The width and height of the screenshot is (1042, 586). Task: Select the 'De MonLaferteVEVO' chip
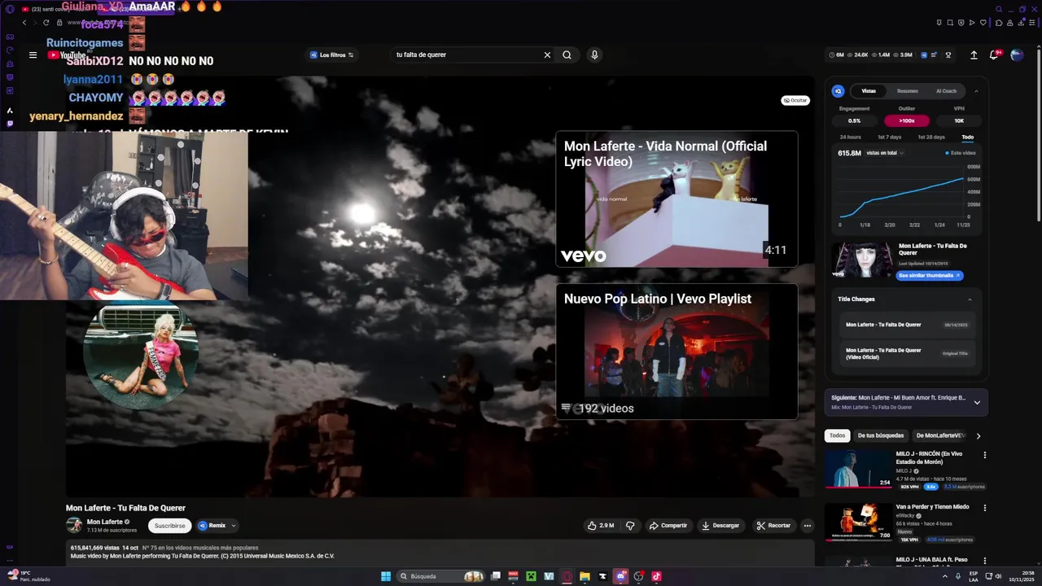coord(939,435)
